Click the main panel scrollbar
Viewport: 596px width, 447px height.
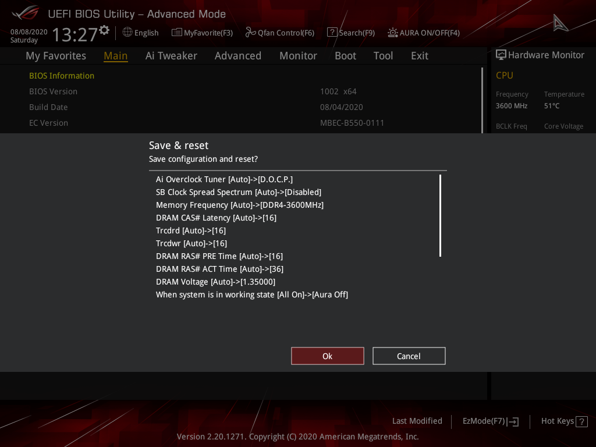pyautogui.click(x=482, y=100)
